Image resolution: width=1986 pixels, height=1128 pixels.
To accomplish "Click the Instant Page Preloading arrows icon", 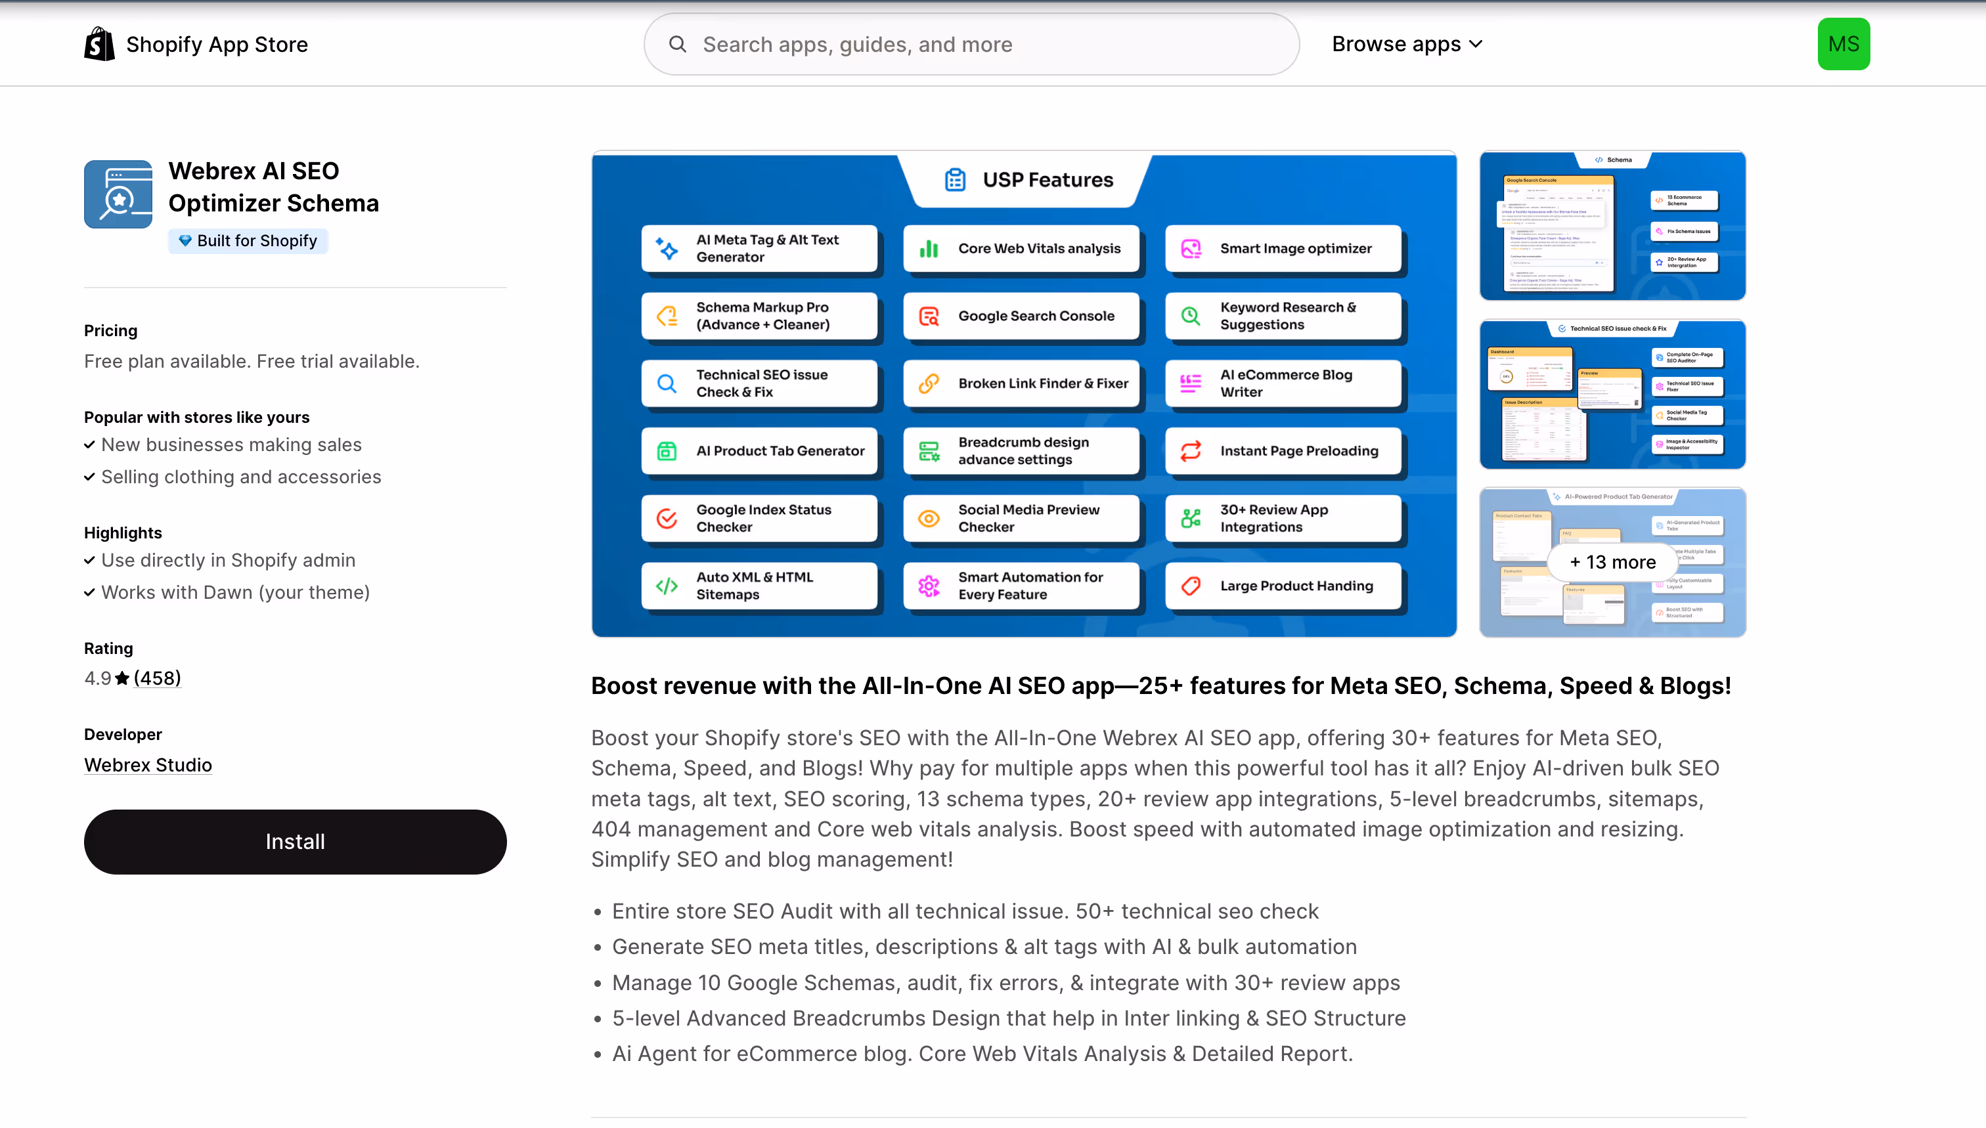I will pos(1191,451).
